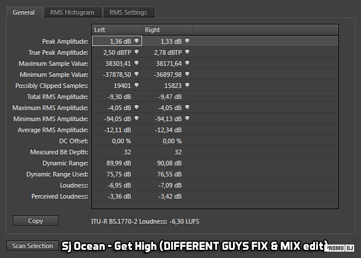The image size is (361, 258).
Task: Select the left Peak Amplitude value cell
Action: (x=116, y=41)
